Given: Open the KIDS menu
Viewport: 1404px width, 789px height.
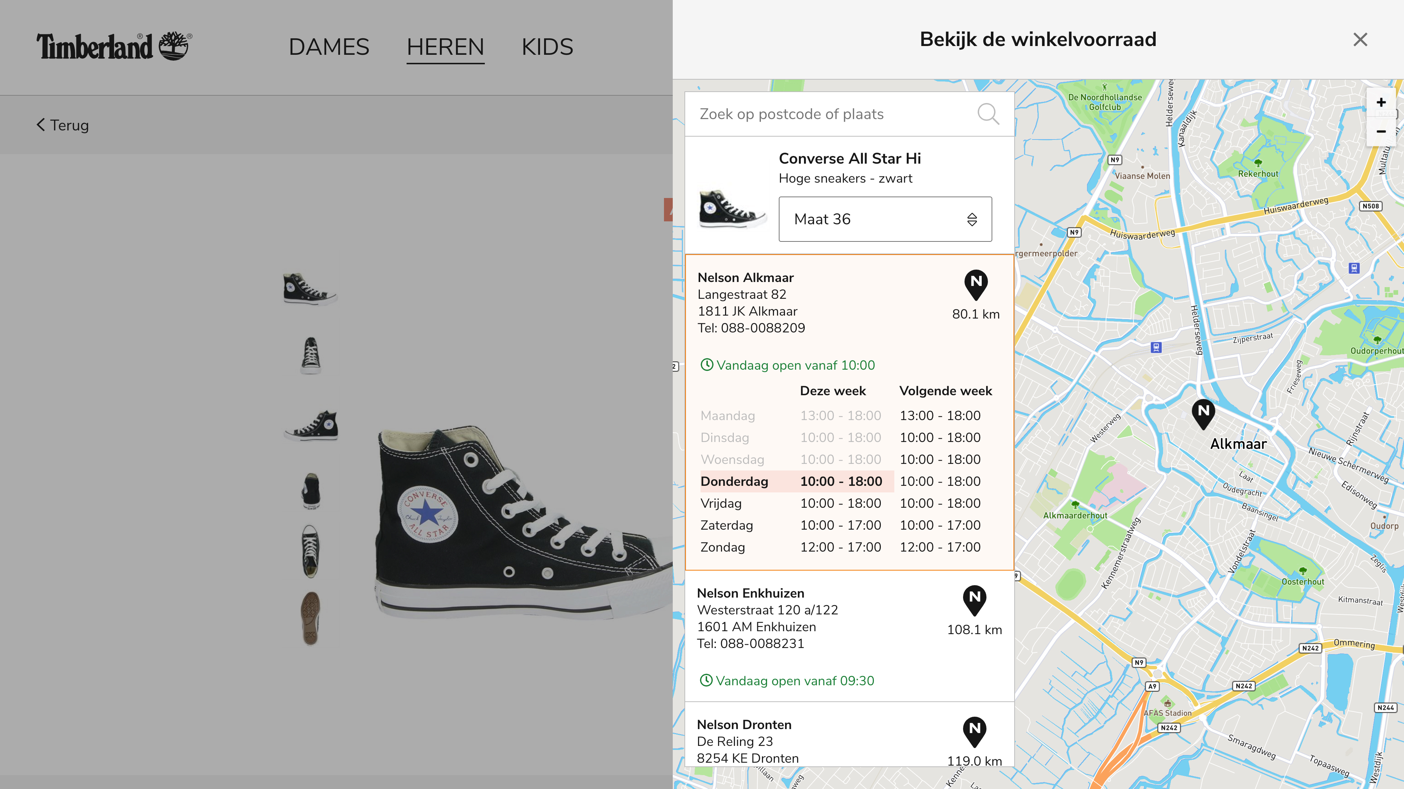Looking at the screenshot, I should (547, 47).
